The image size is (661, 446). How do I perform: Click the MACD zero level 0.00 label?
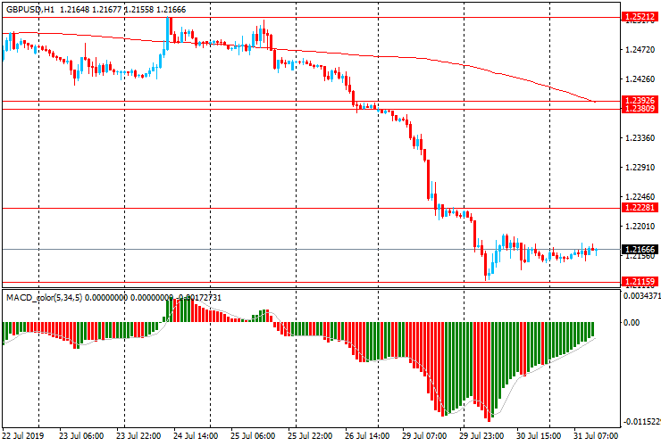(632, 323)
